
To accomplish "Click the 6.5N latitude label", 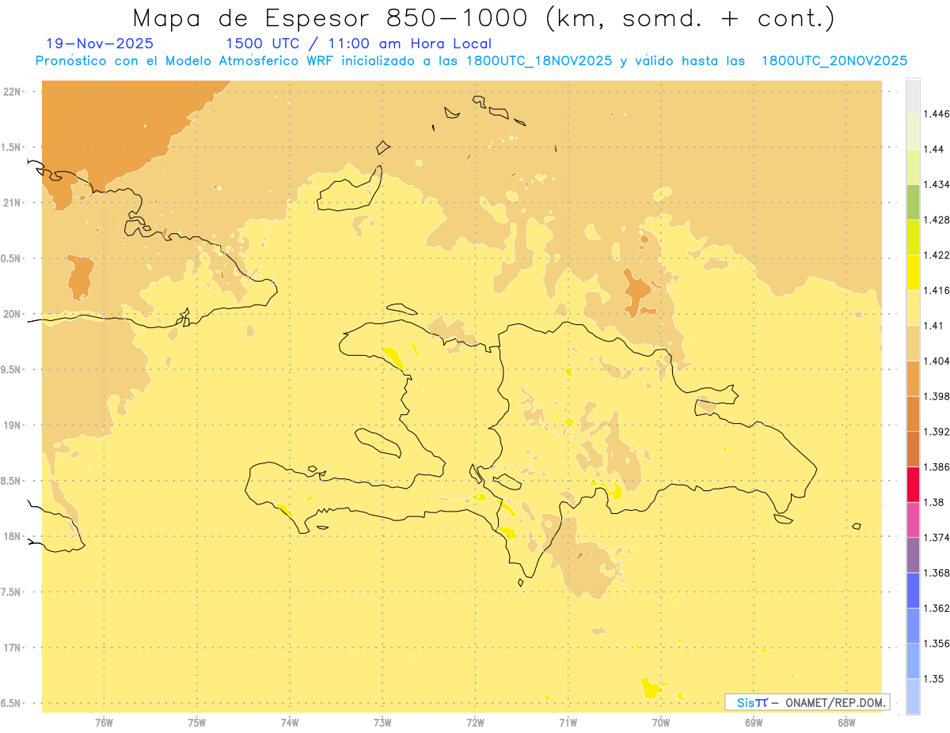I will pos(11,703).
